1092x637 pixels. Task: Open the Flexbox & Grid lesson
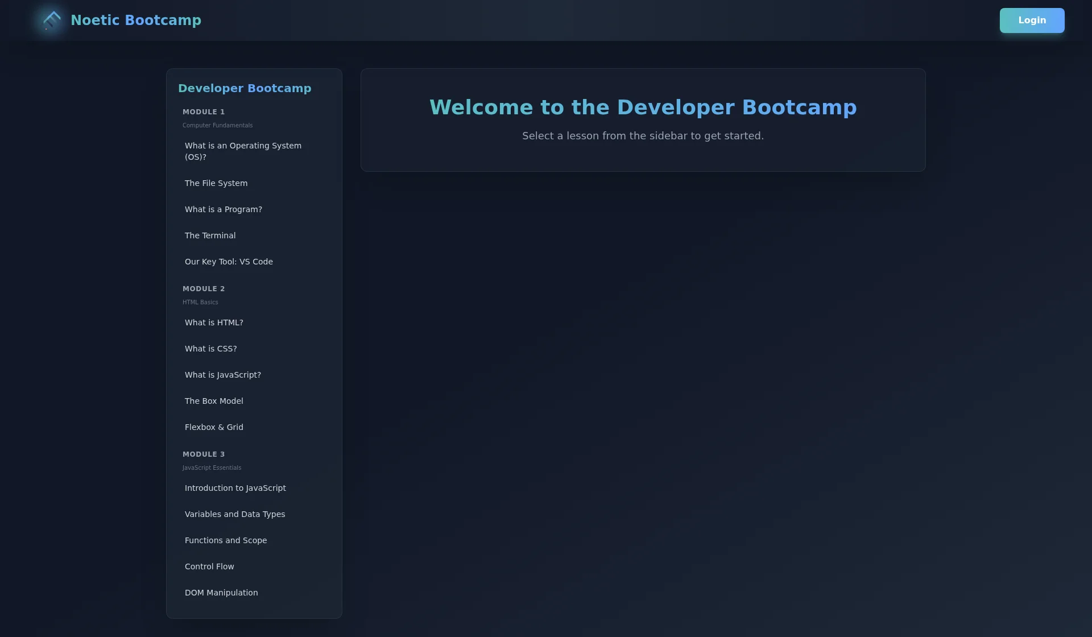254,427
